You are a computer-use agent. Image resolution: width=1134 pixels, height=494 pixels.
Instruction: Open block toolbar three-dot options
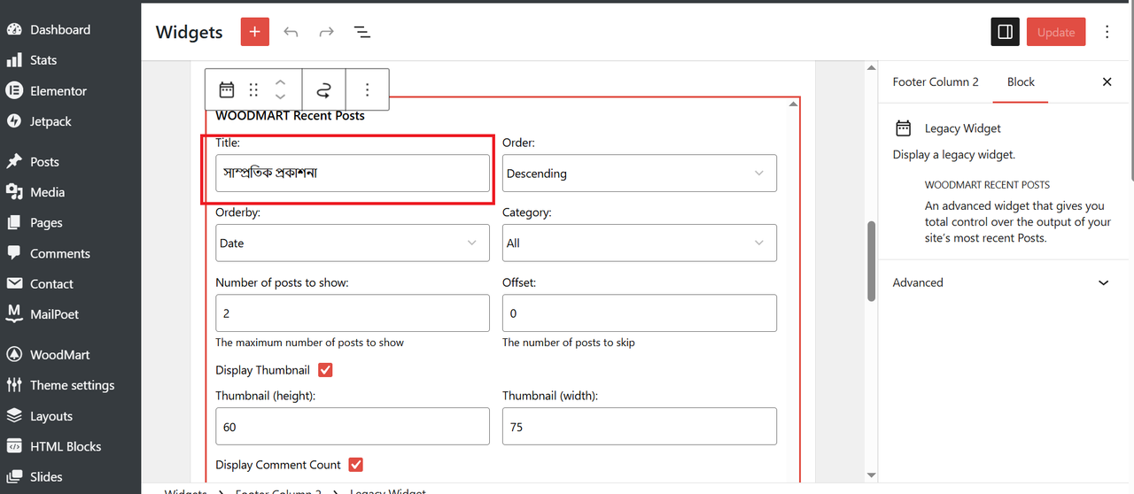coord(367,89)
